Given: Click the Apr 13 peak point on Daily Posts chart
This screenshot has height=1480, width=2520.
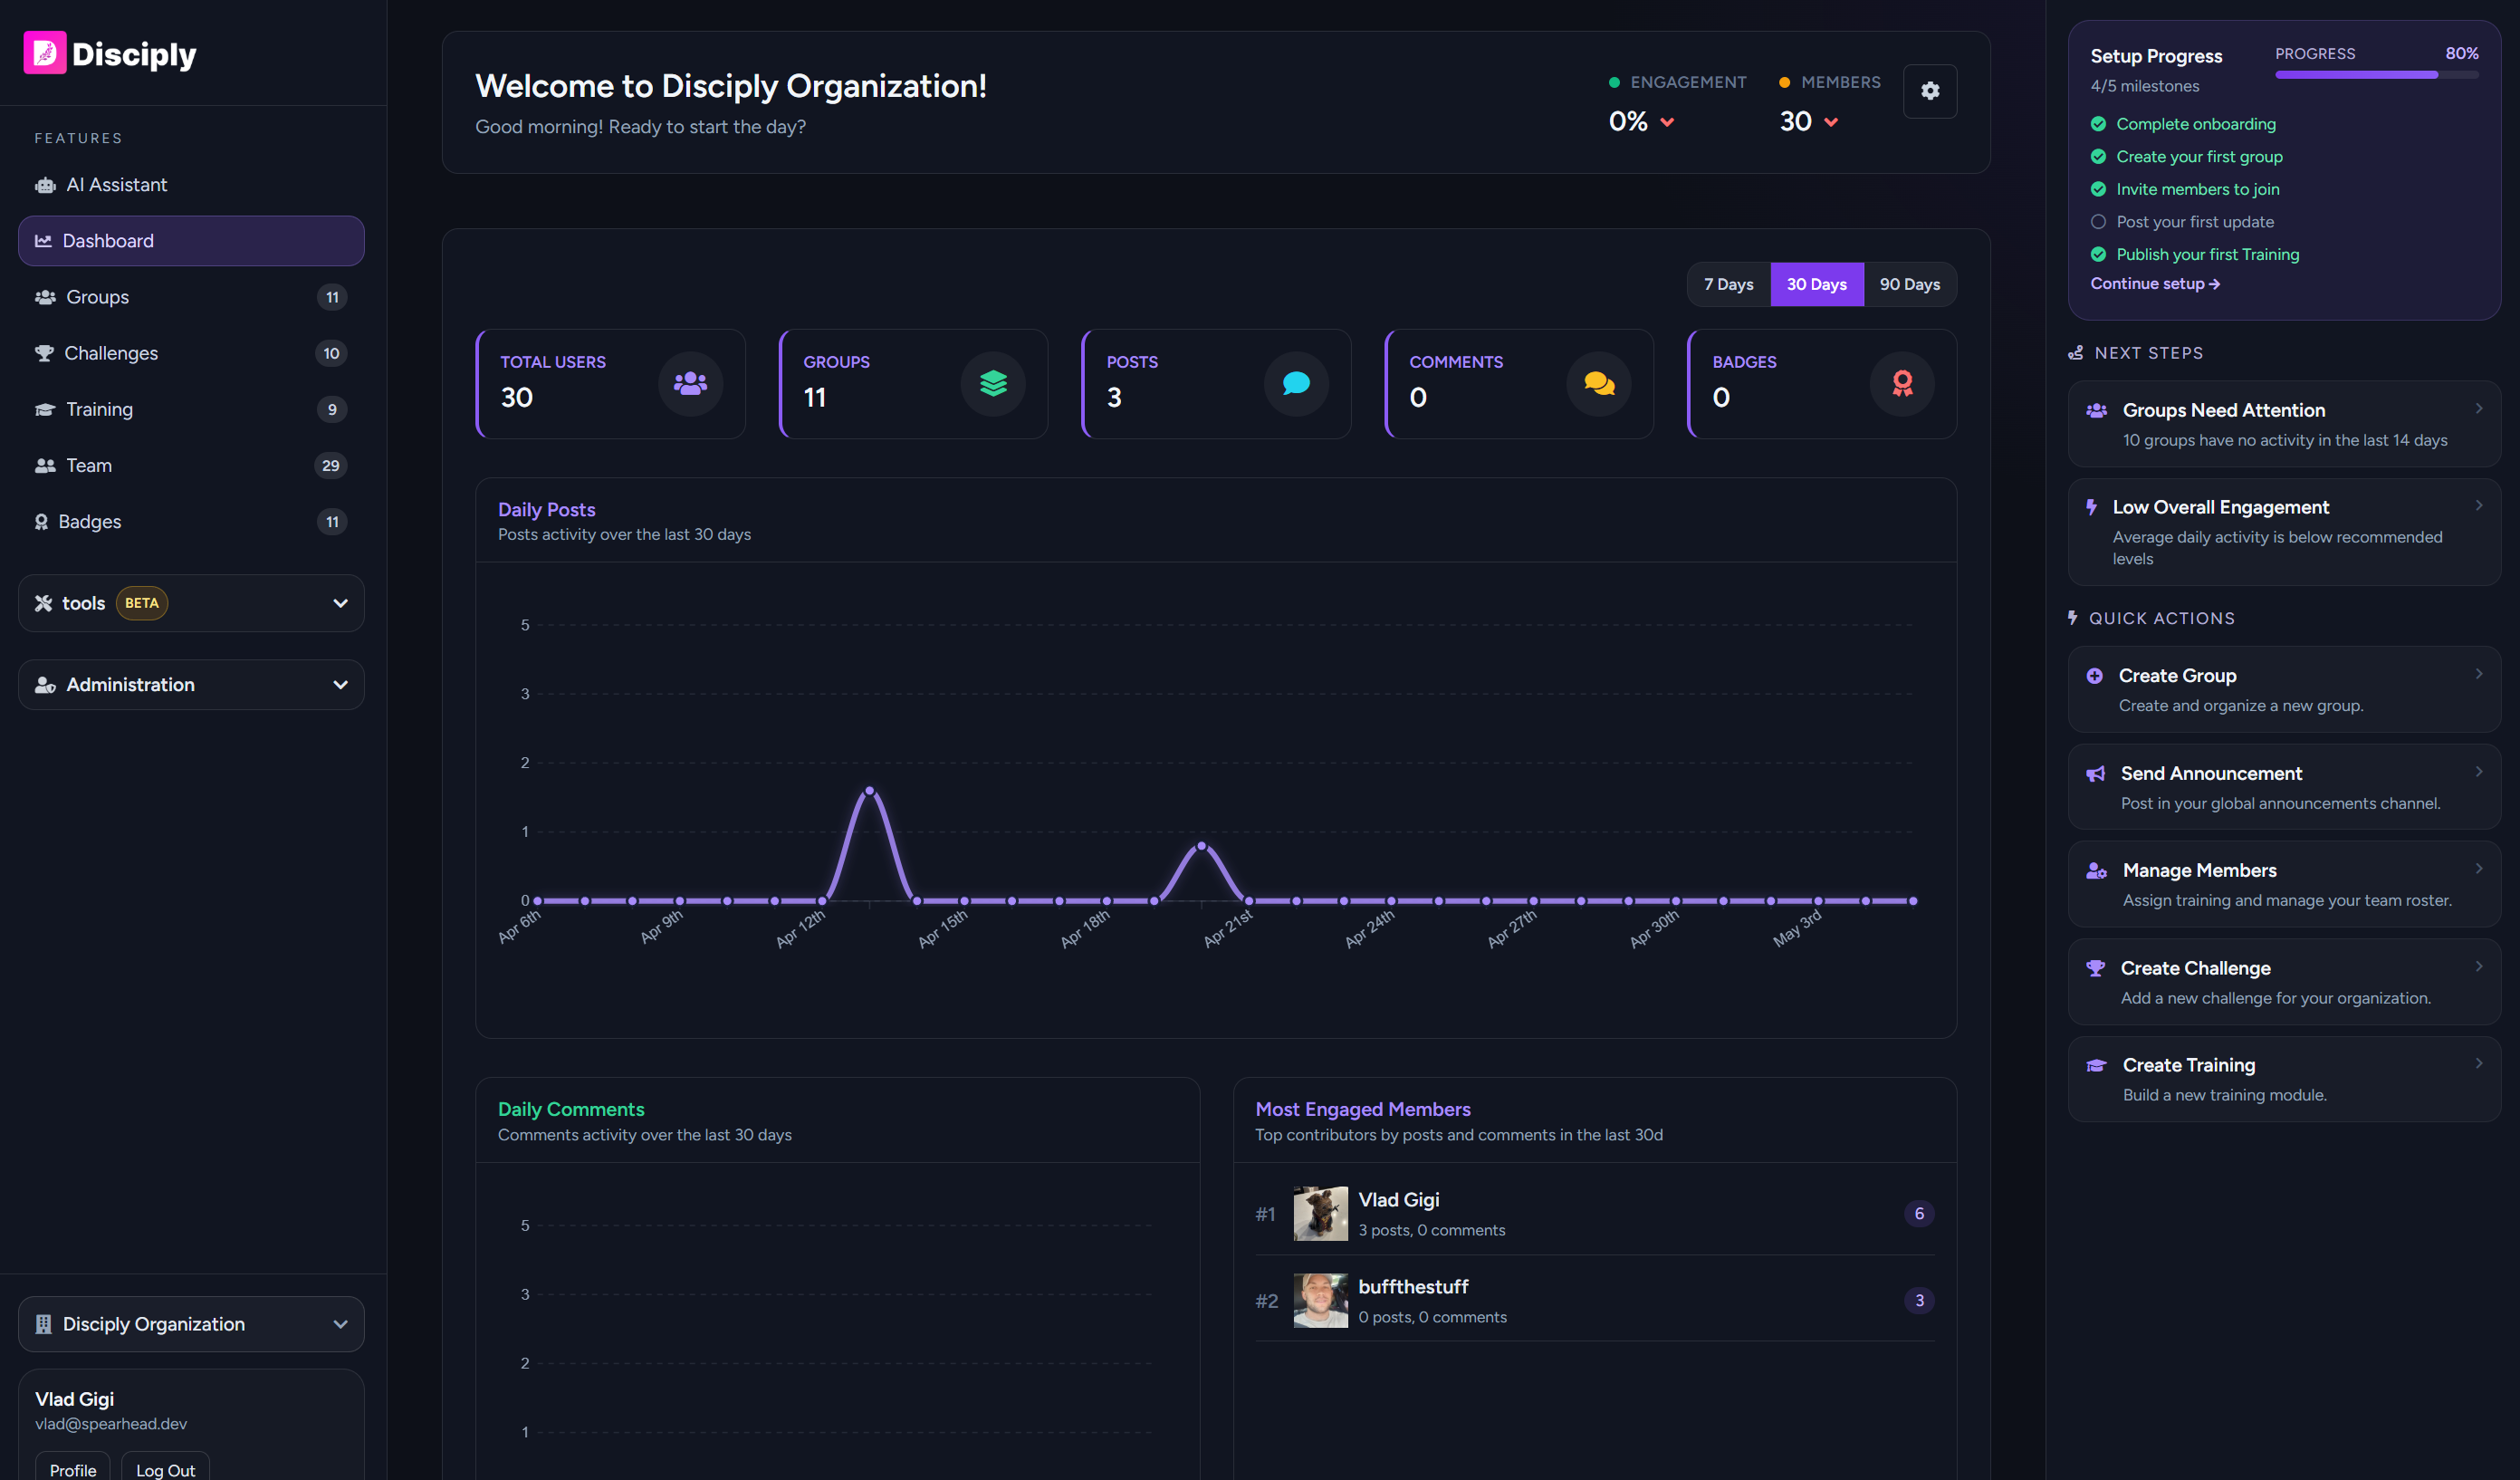Looking at the screenshot, I should pos(869,791).
